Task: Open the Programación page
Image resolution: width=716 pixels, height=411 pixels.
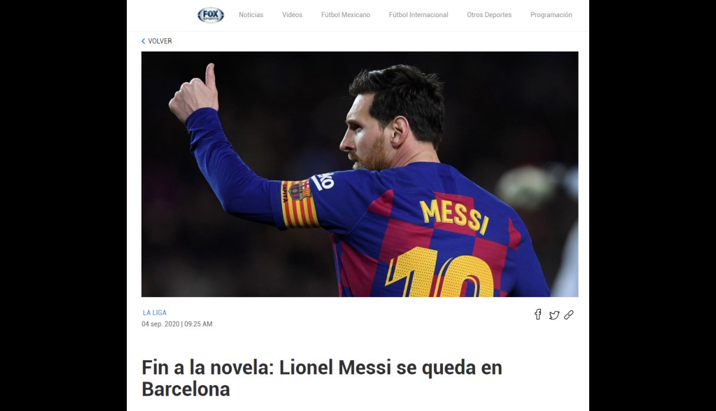Action: coord(551,15)
